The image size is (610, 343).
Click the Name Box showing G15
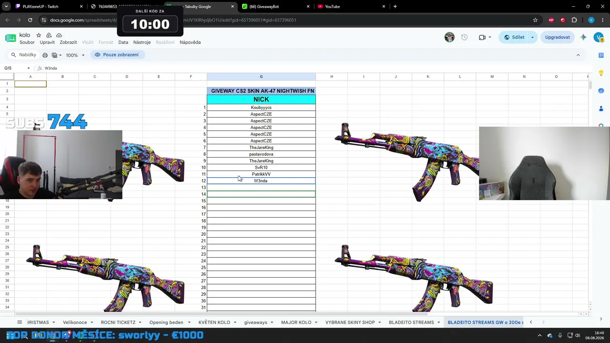[x=14, y=68]
